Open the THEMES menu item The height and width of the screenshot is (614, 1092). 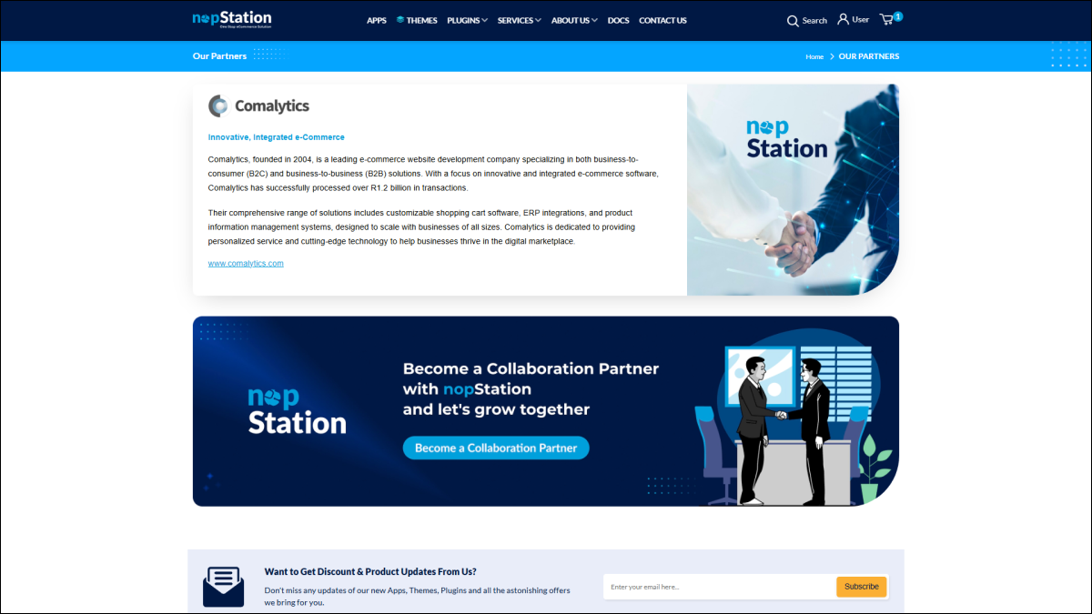(x=422, y=20)
